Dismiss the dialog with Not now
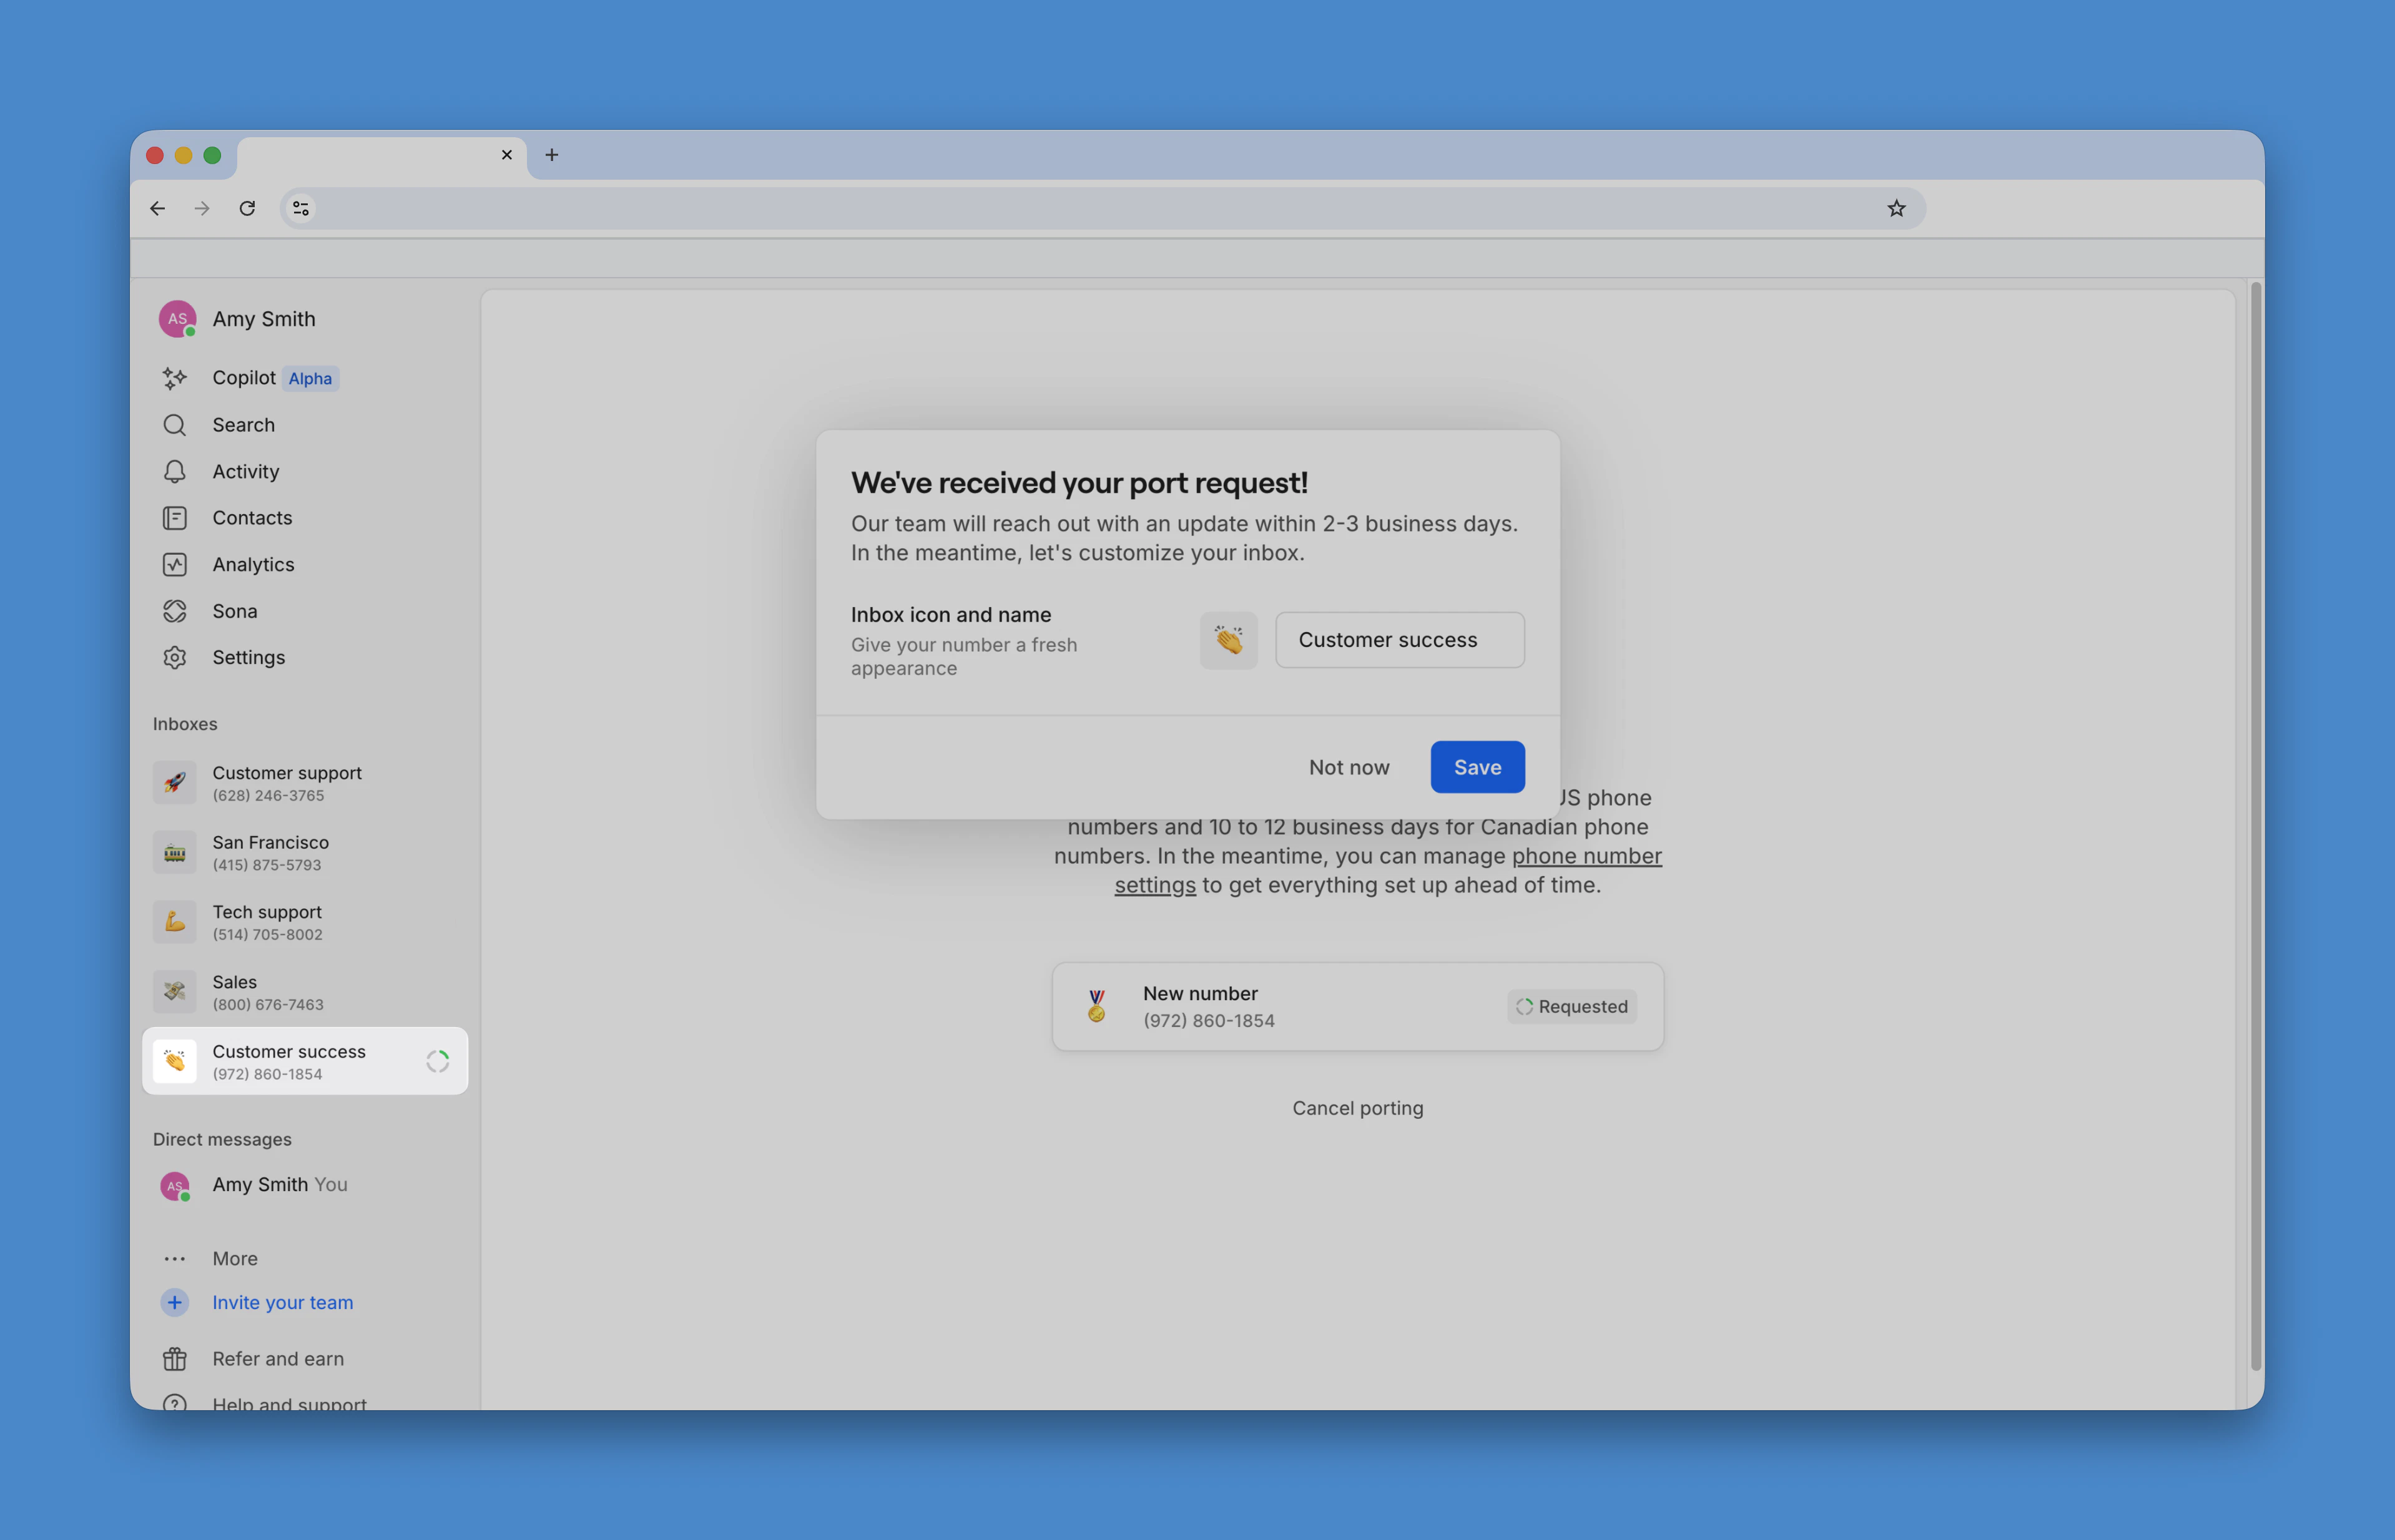The width and height of the screenshot is (2395, 1540). point(1349,767)
